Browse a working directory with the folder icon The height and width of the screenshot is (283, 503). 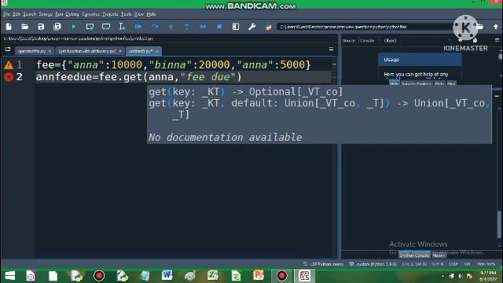click(480, 27)
